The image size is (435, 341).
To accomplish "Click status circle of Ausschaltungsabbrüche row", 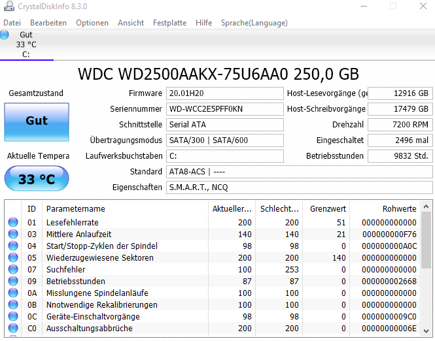I will click(x=13, y=328).
